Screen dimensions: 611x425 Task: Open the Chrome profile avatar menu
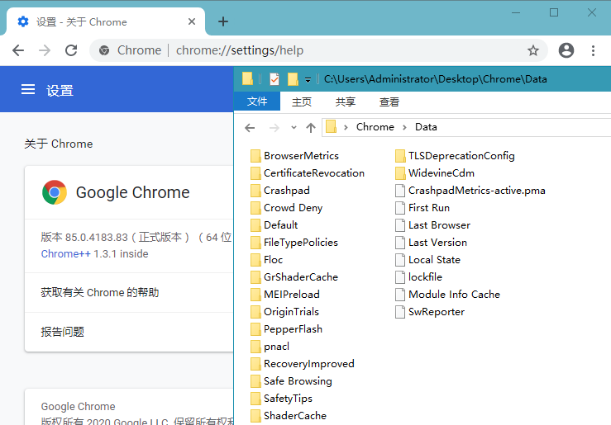566,50
